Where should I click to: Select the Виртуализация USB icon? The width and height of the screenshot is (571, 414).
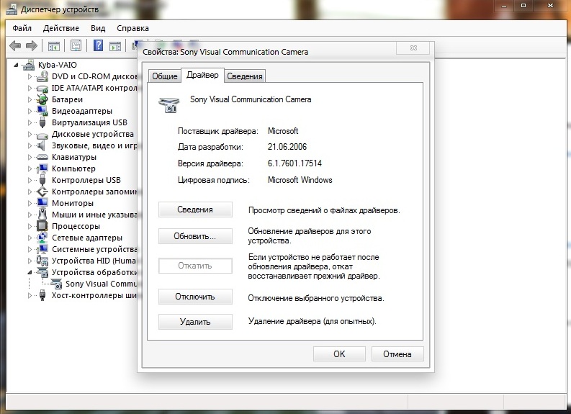coord(42,122)
